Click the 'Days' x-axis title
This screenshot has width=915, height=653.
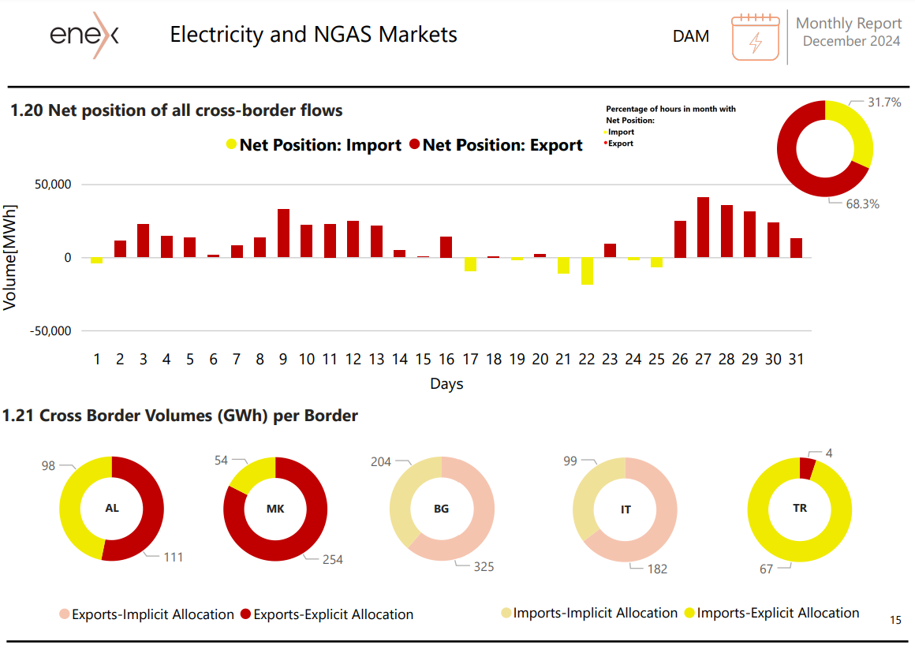(446, 383)
